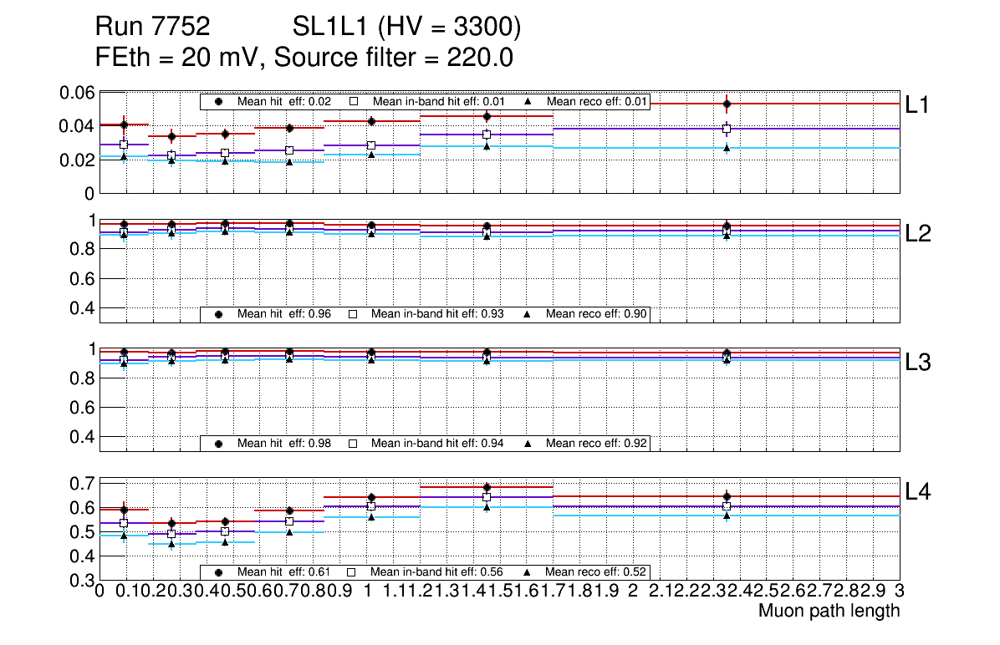Click the rightmost filled circle data point in L1
Image resolution: width=1000 pixels, height=645 pixels.
pos(727,104)
